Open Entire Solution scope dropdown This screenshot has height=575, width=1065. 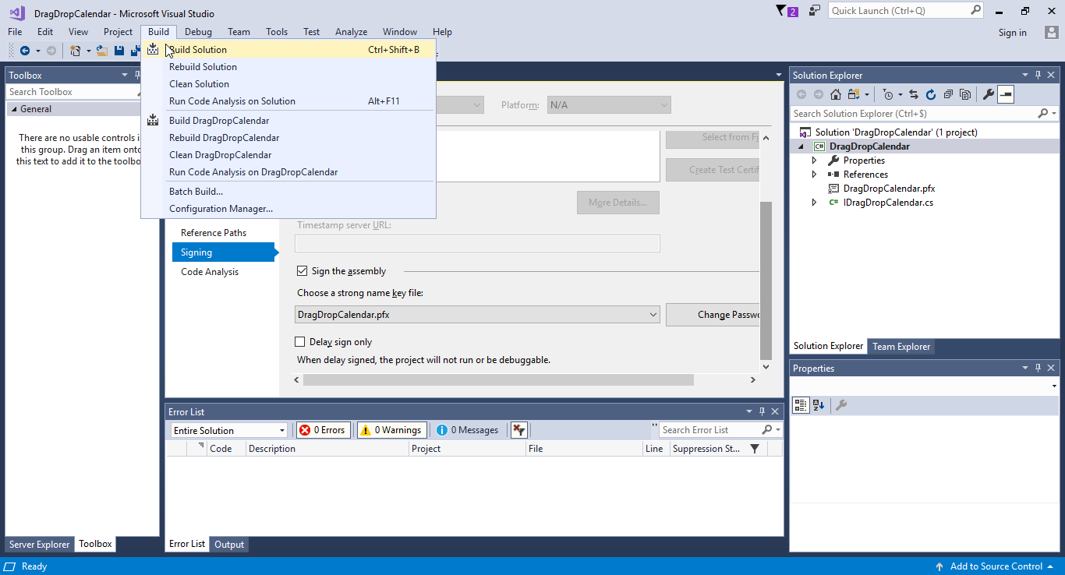click(x=229, y=430)
